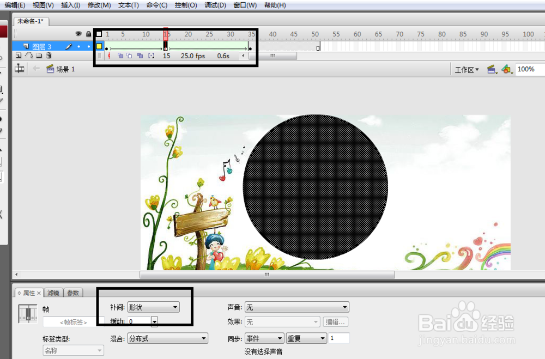545x359 pixels.
Task: Switch to the 滤镜 tab
Action: [x=53, y=293]
